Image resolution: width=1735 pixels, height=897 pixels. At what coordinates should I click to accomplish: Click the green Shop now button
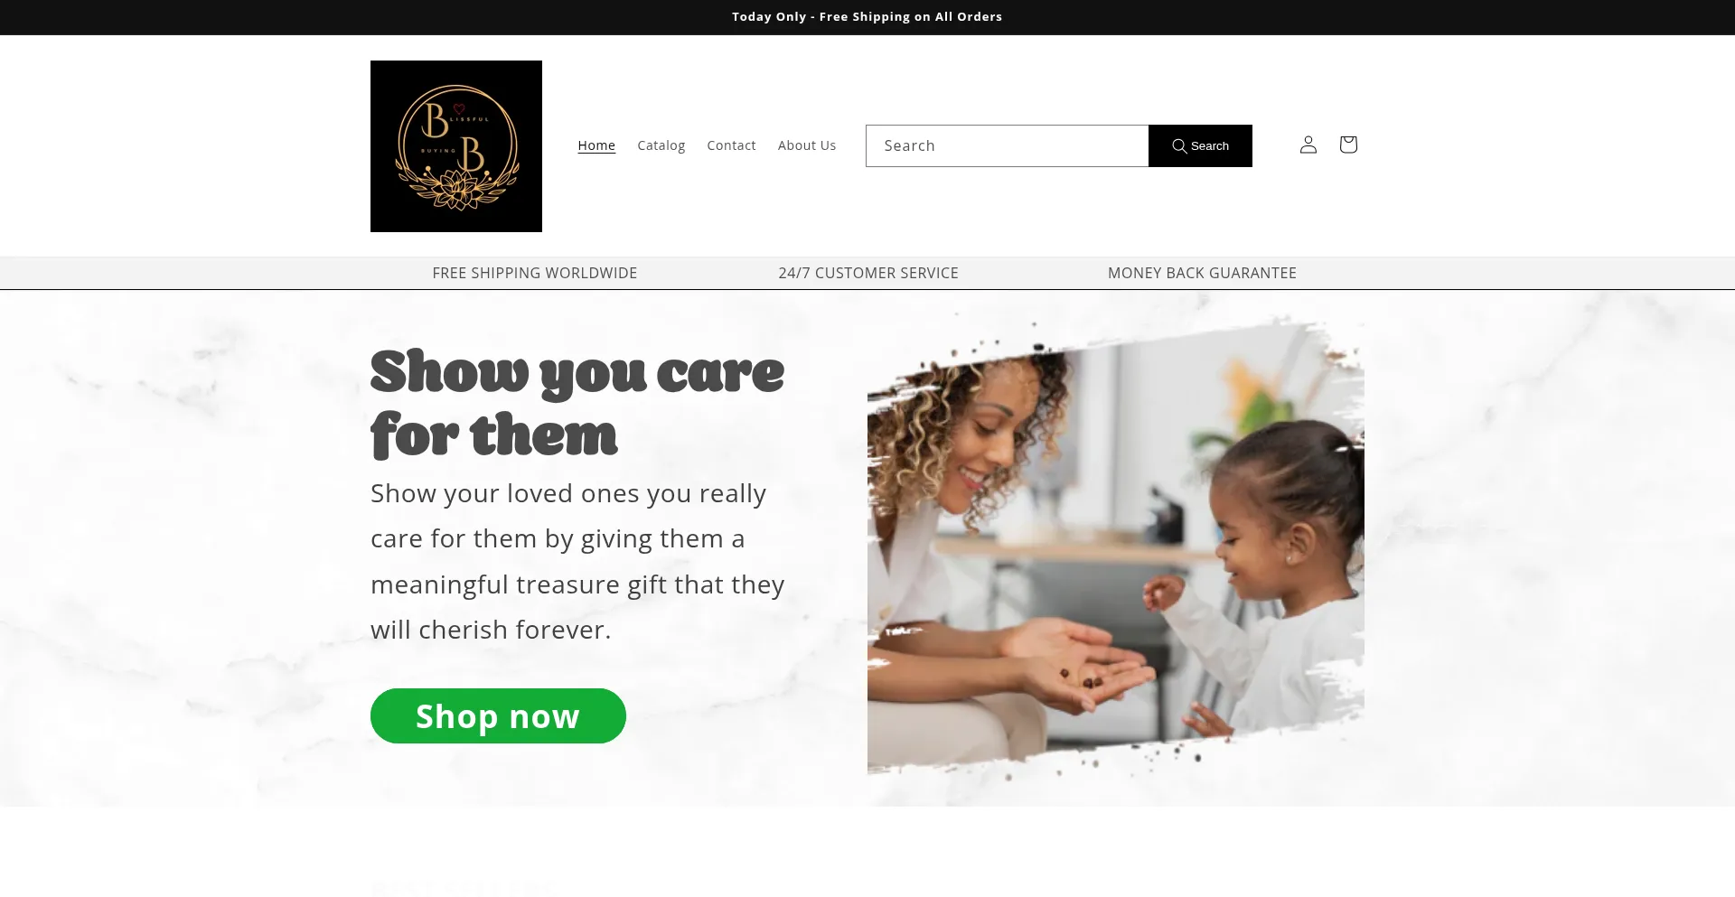pyautogui.click(x=498, y=716)
